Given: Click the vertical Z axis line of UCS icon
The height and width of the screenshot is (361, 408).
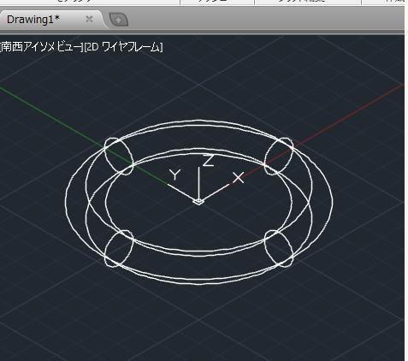Looking at the screenshot, I should (x=198, y=183).
